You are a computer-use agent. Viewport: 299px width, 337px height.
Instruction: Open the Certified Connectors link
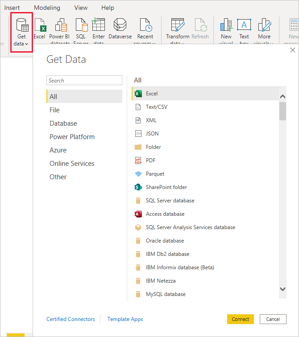tap(71, 319)
